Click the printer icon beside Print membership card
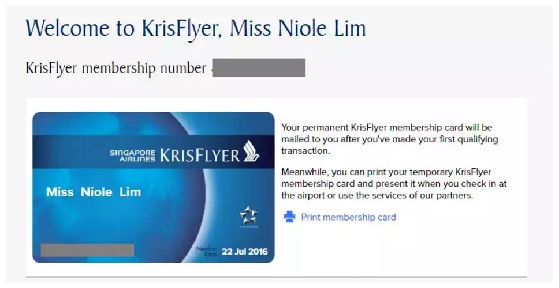 pyautogui.click(x=289, y=217)
